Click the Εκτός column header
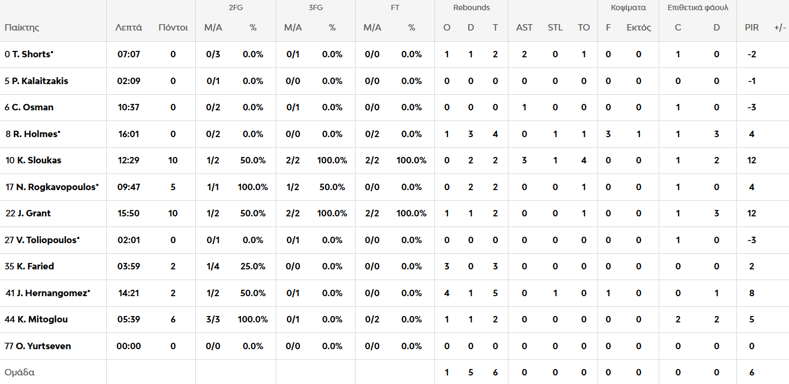 pyautogui.click(x=638, y=28)
